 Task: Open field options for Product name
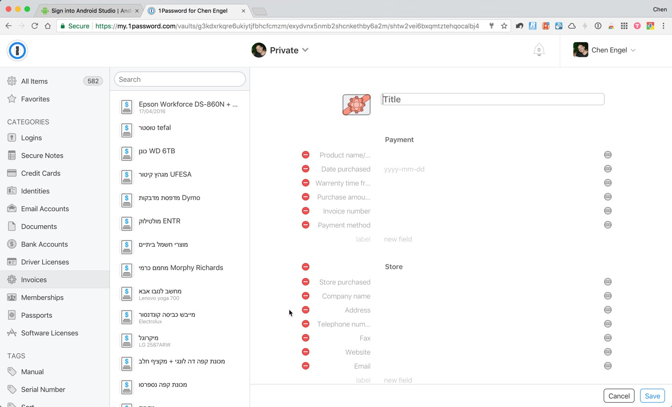click(x=608, y=155)
